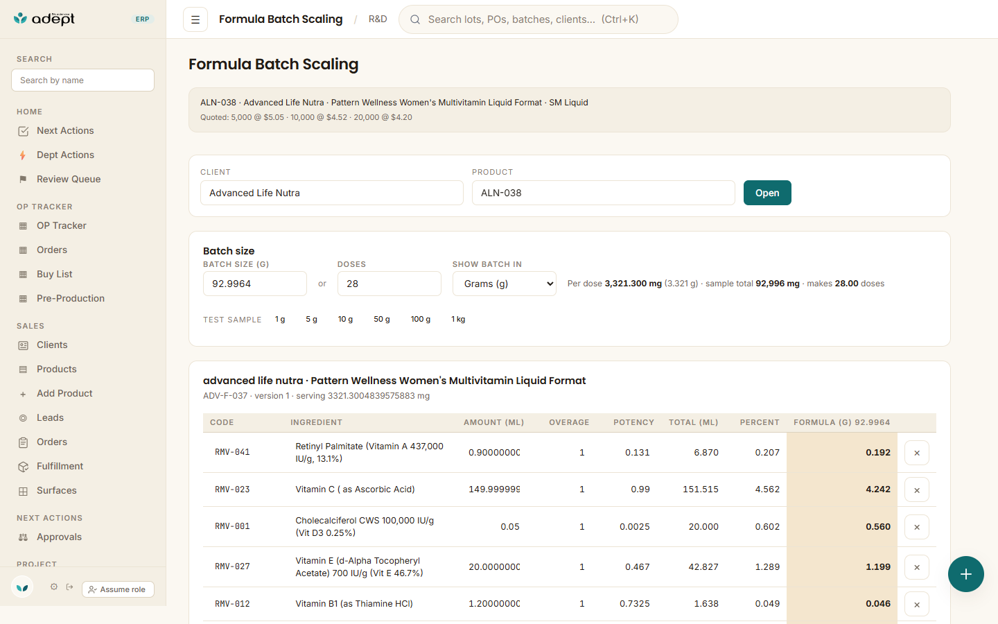Click the OP Tracker grid icon

[x=23, y=226]
